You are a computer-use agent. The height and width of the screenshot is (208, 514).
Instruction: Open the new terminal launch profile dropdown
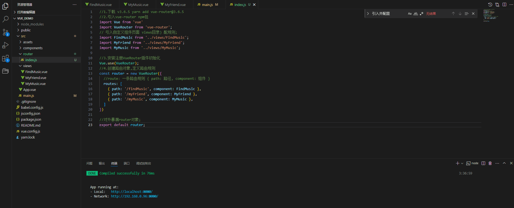pos(462,163)
